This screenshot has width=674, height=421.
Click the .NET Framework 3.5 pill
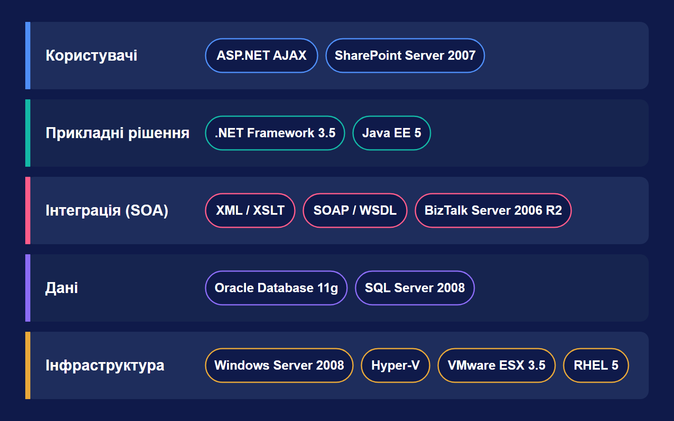point(275,133)
